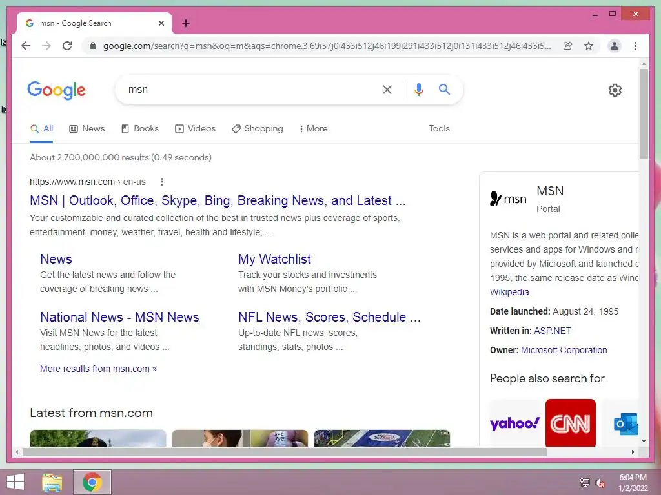Go back with the browser back arrow
The width and height of the screenshot is (661, 495).
[x=26, y=46]
